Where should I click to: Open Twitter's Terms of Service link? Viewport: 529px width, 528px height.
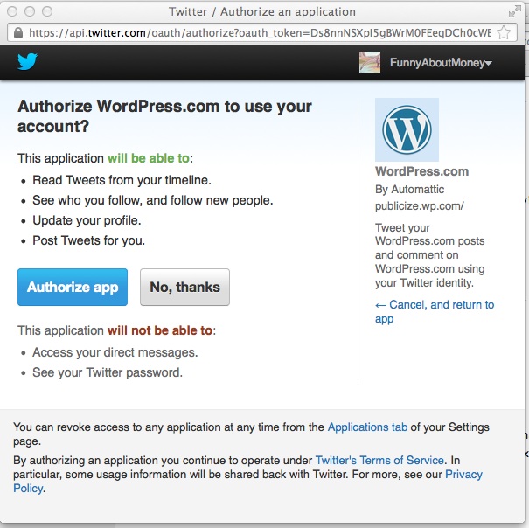click(379, 460)
